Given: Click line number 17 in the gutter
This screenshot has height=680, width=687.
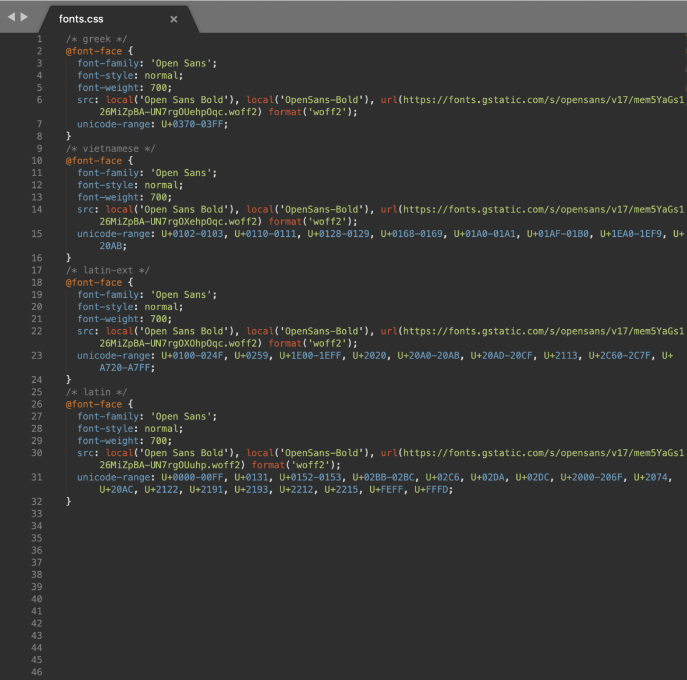Looking at the screenshot, I should pos(37,270).
